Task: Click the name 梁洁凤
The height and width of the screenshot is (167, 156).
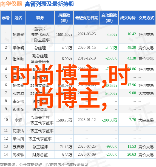Action: (x=18, y=139)
